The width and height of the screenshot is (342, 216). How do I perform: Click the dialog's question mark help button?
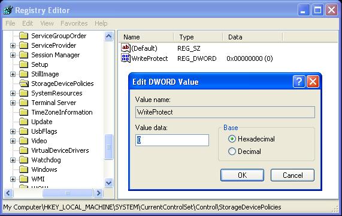(x=299, y=82)
